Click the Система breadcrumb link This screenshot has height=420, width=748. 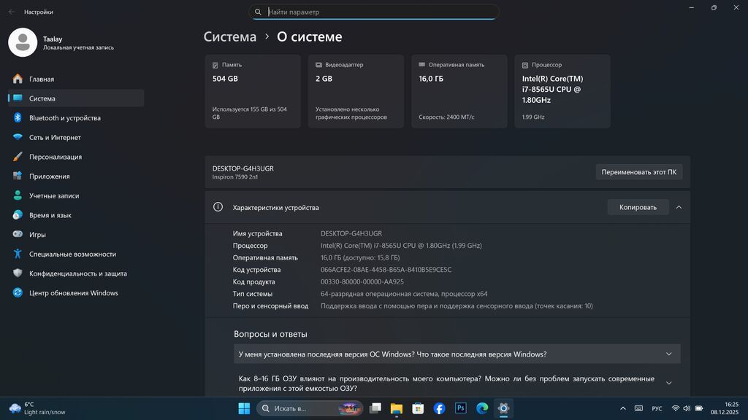coord(230,36)
